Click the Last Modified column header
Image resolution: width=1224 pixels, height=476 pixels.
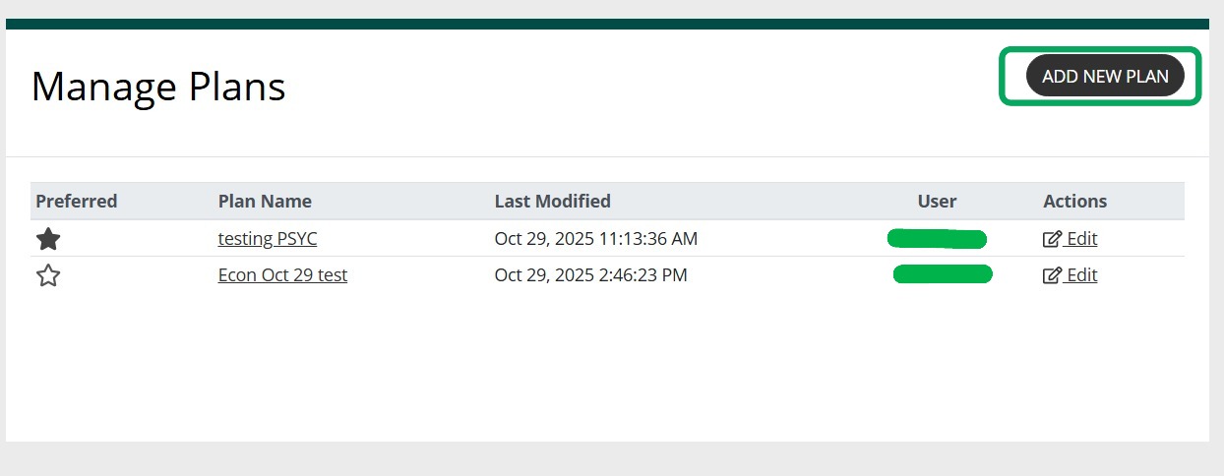tap(552, 202)
